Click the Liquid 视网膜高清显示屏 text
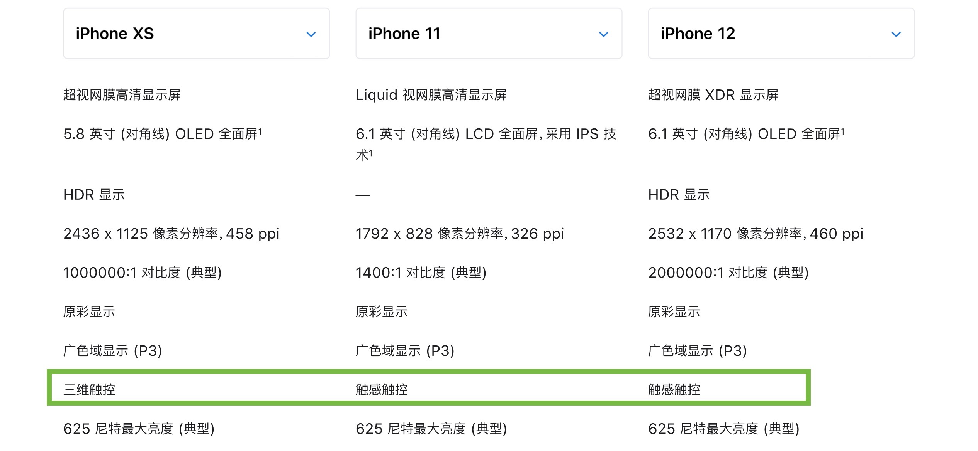Screen dimensions: 978x451 click(431, 95)
